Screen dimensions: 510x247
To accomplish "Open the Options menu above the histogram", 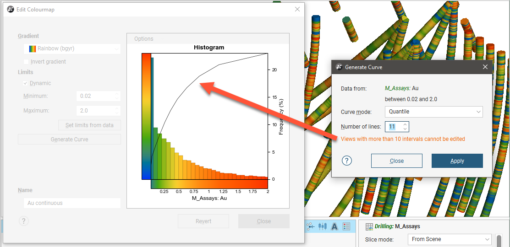I will click(144, 39).
